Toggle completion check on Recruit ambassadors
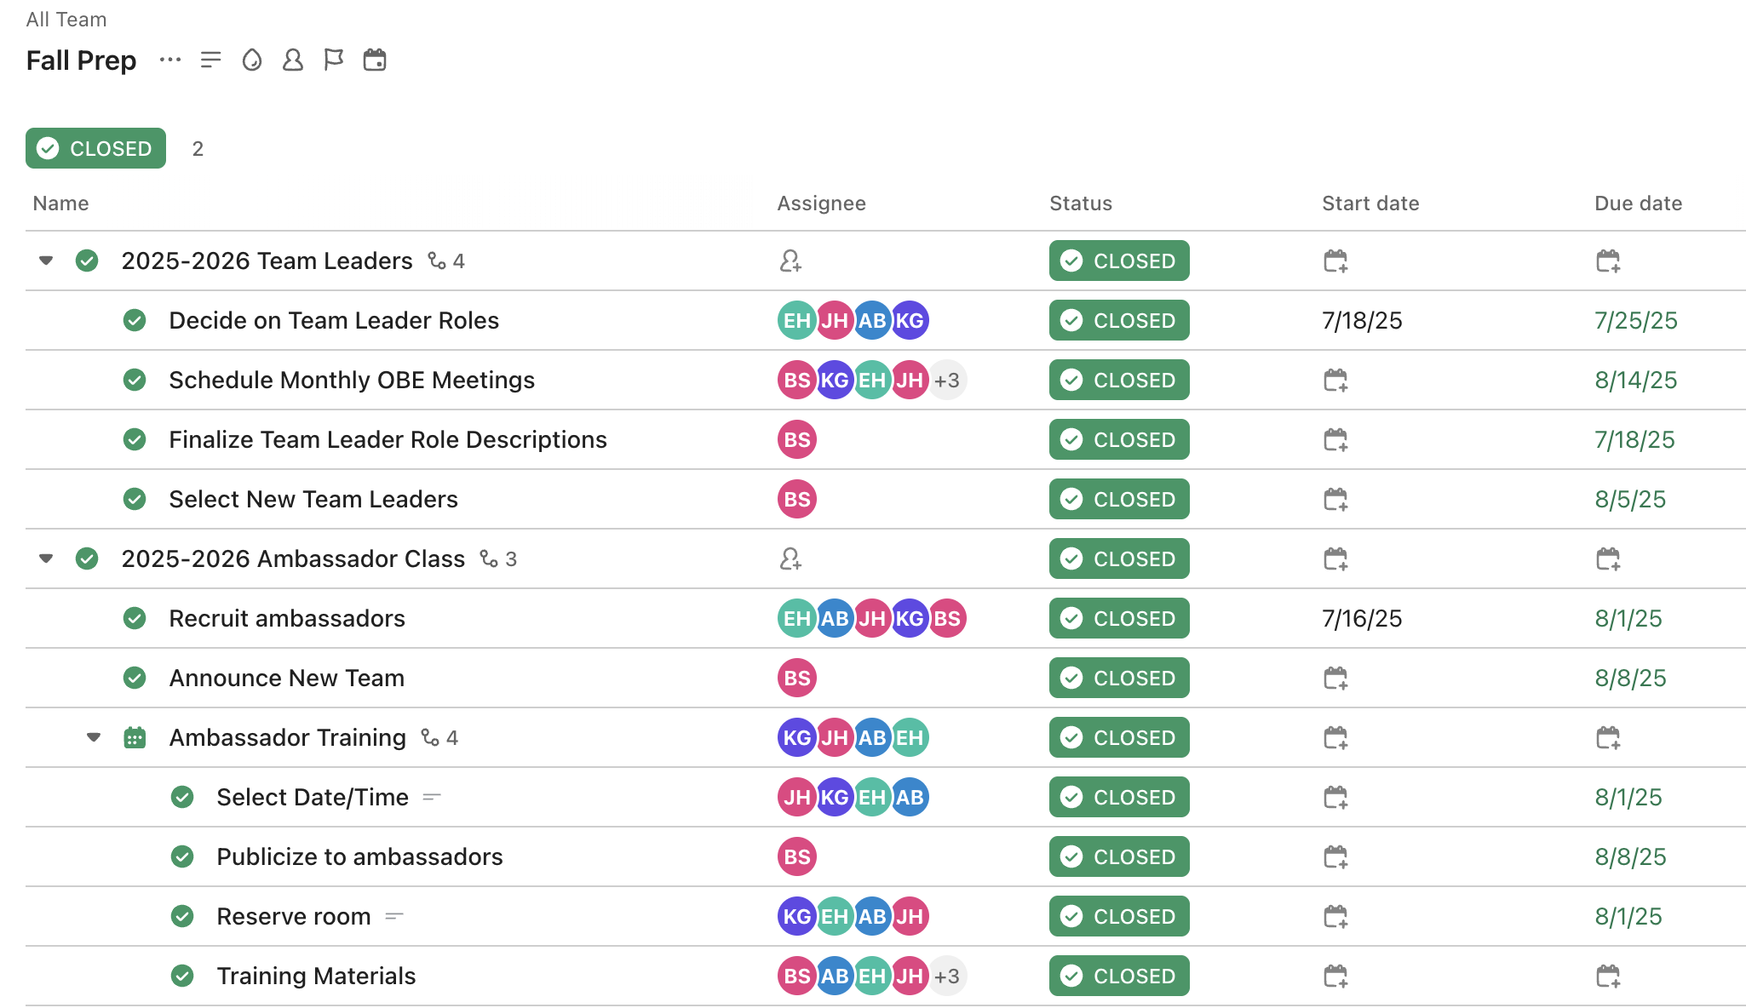 click(x=135, y=618)
